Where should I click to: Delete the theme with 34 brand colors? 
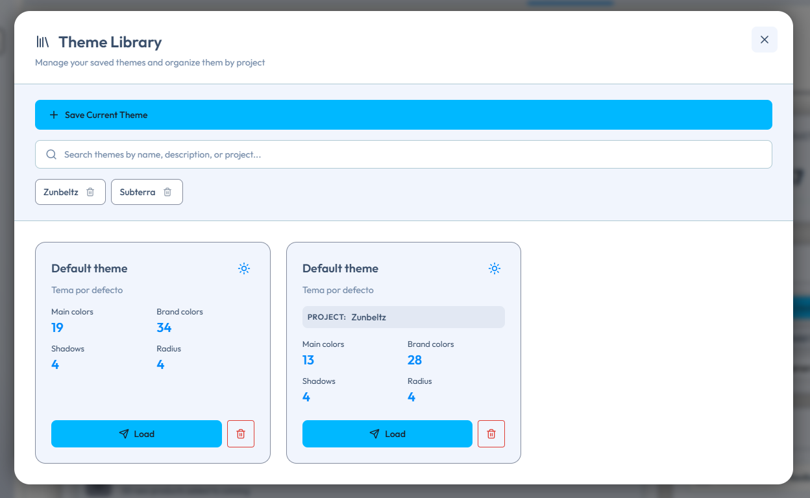click(x=241, y=434)
